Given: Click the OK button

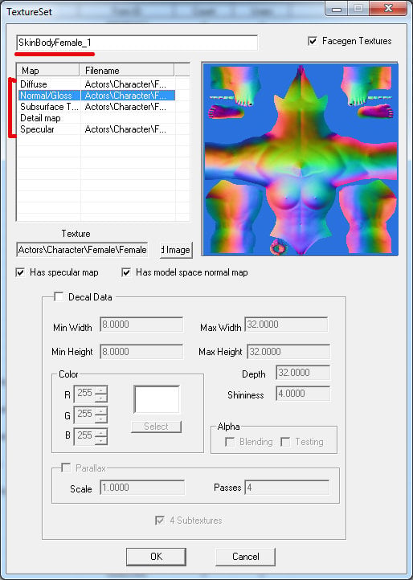Looking at the screenshot, I should click(x=156, y=557).
